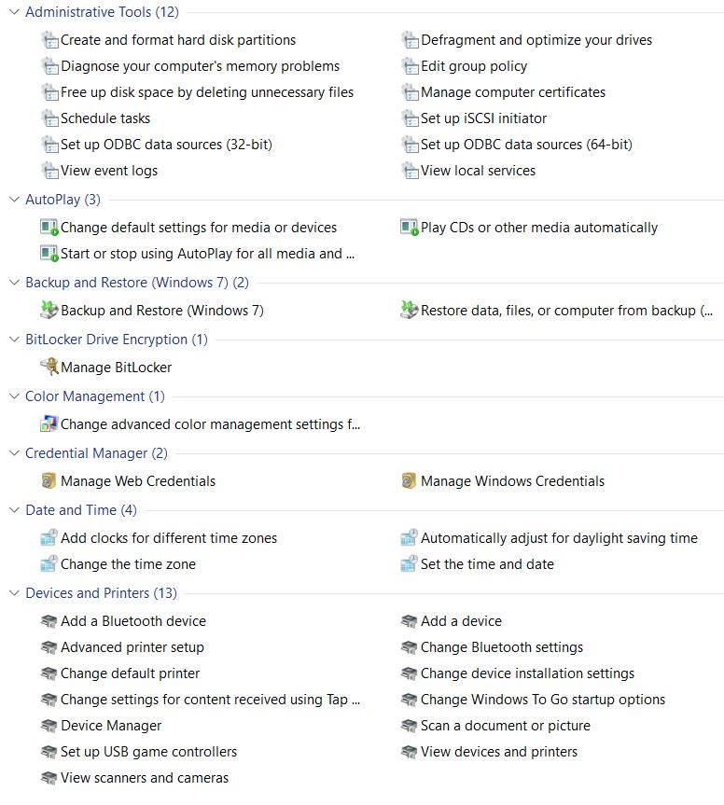
Task: Click the Play CDs or other media icon
Action: (409, 227)
